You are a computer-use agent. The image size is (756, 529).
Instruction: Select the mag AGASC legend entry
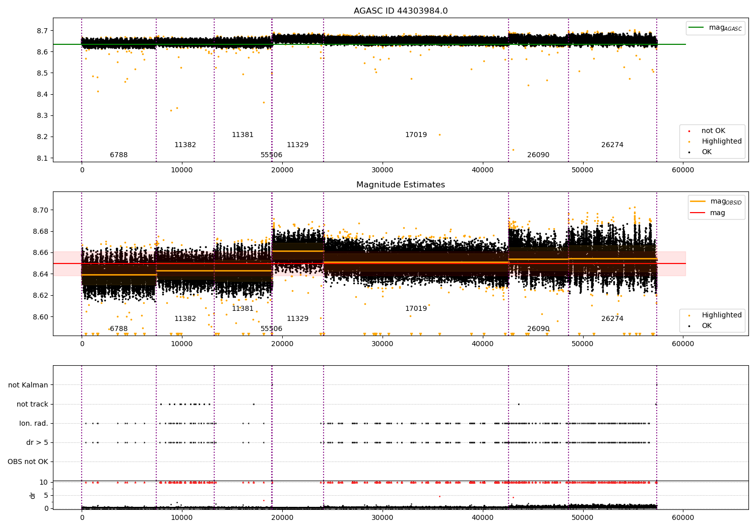[716, 28]
